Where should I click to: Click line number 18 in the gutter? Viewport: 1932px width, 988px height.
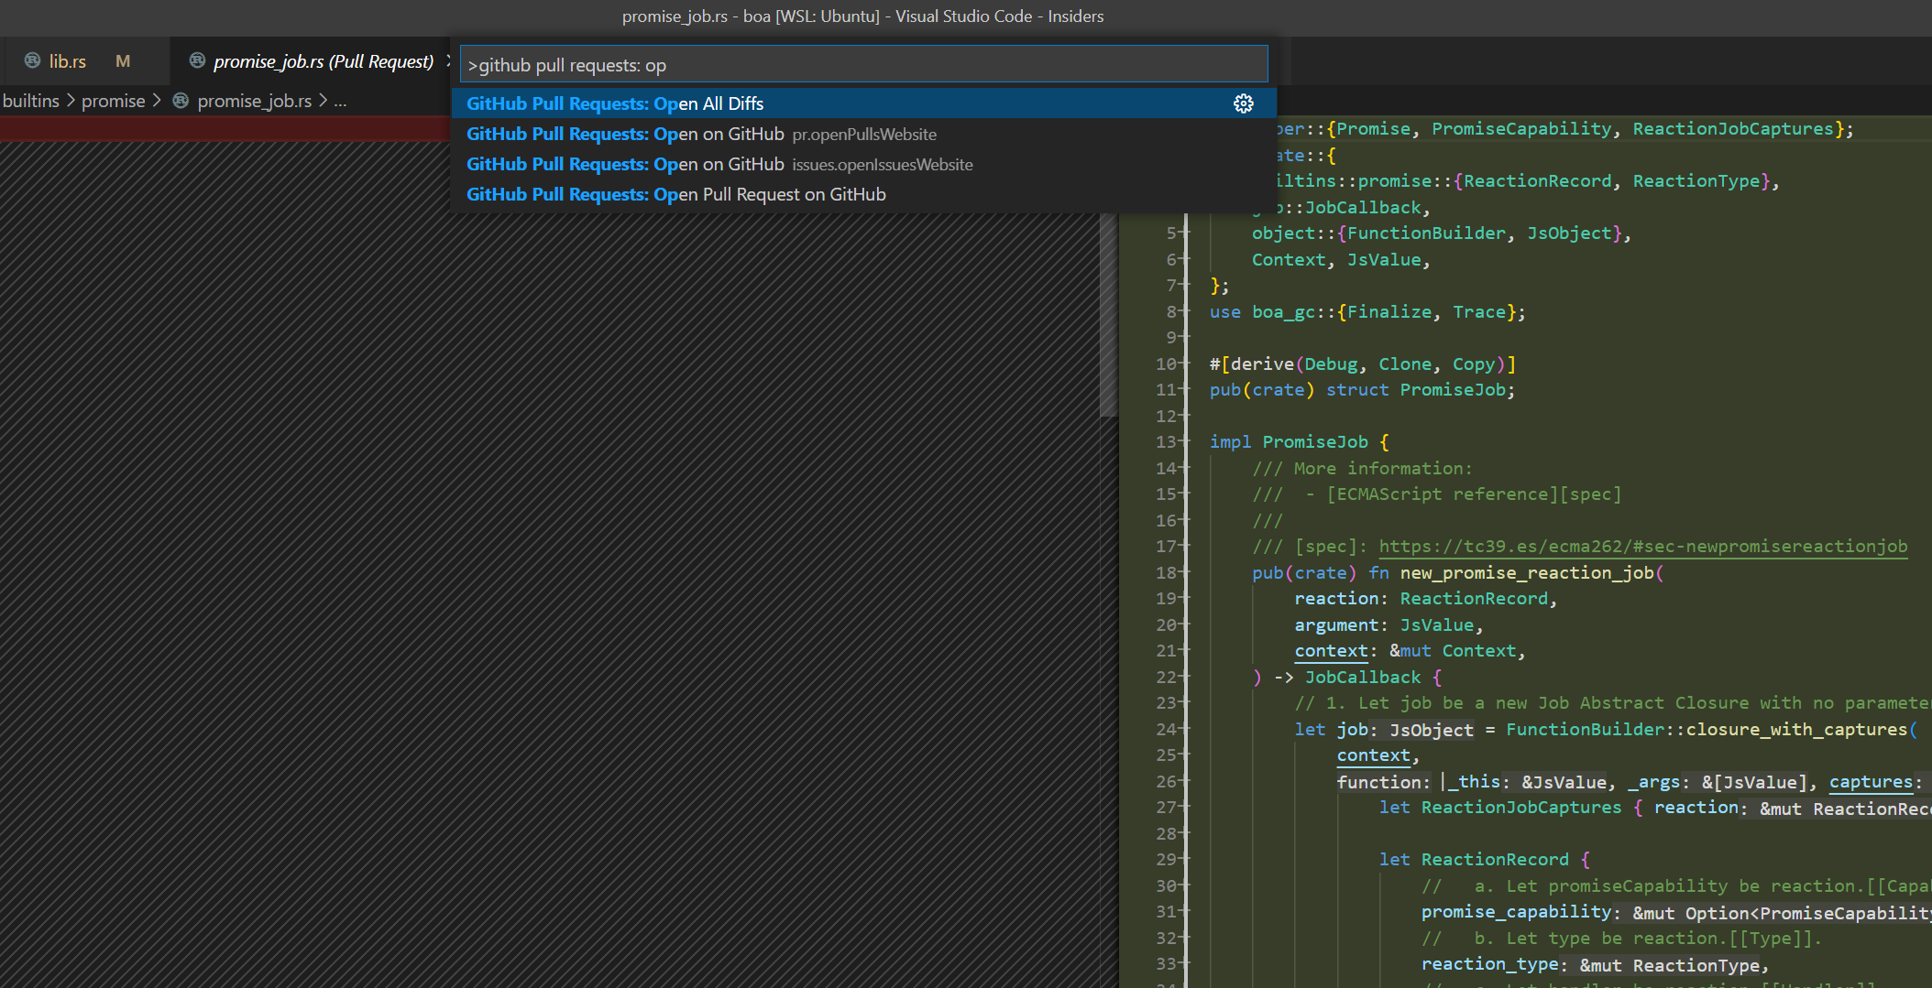point(1166,573)
